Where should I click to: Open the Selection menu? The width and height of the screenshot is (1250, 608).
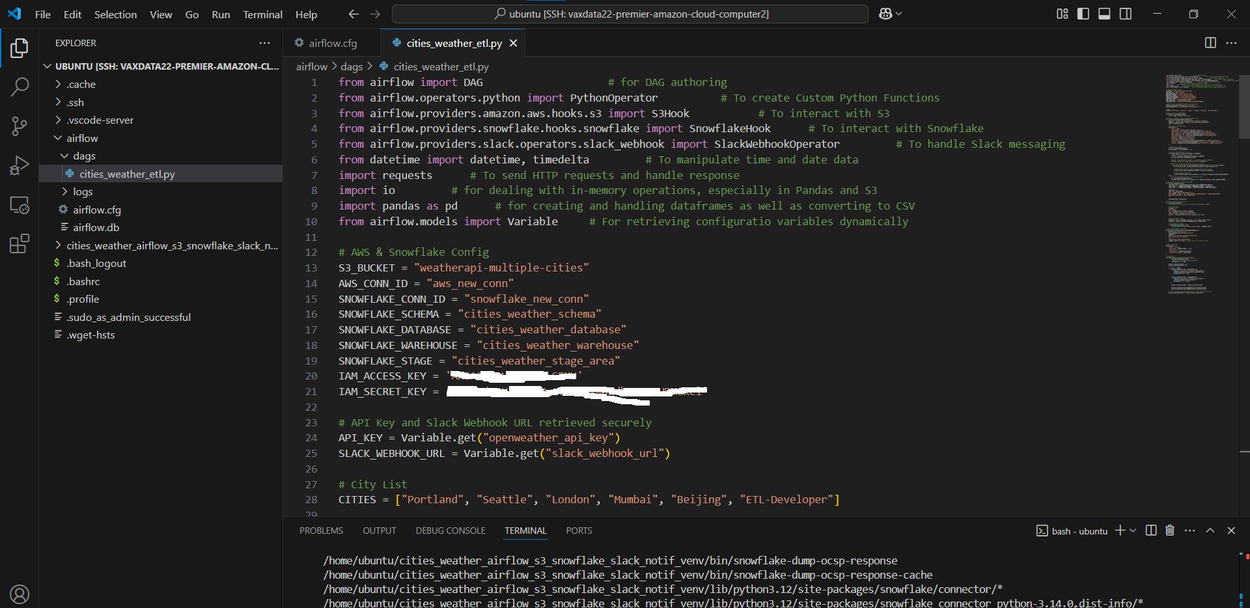tap(115, 14)
